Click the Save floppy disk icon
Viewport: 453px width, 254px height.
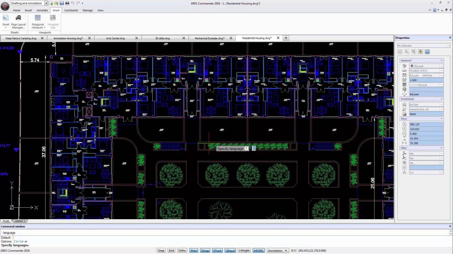pyautogui.click(x=61, y=3)
